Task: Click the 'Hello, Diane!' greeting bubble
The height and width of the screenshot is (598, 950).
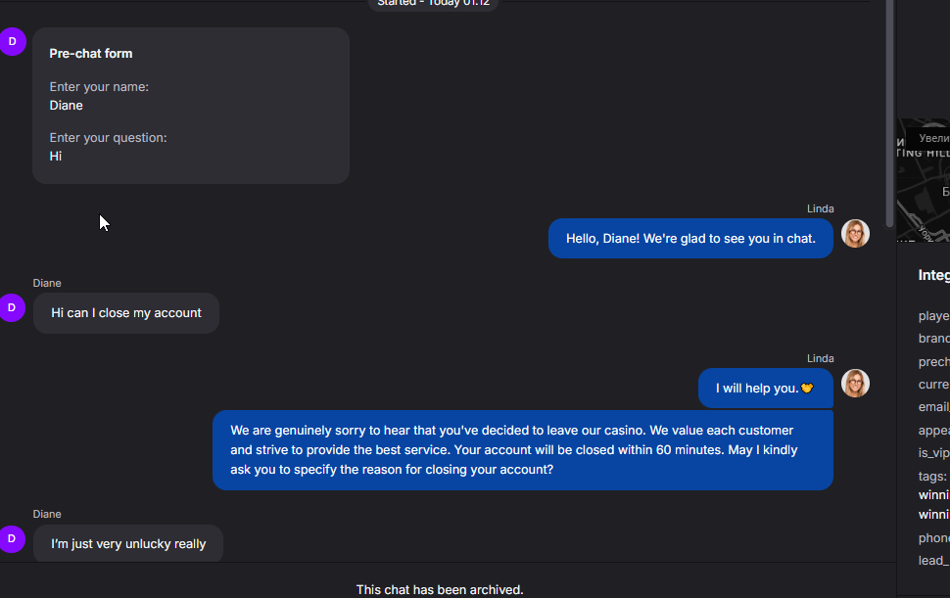Action: (689, 239)
